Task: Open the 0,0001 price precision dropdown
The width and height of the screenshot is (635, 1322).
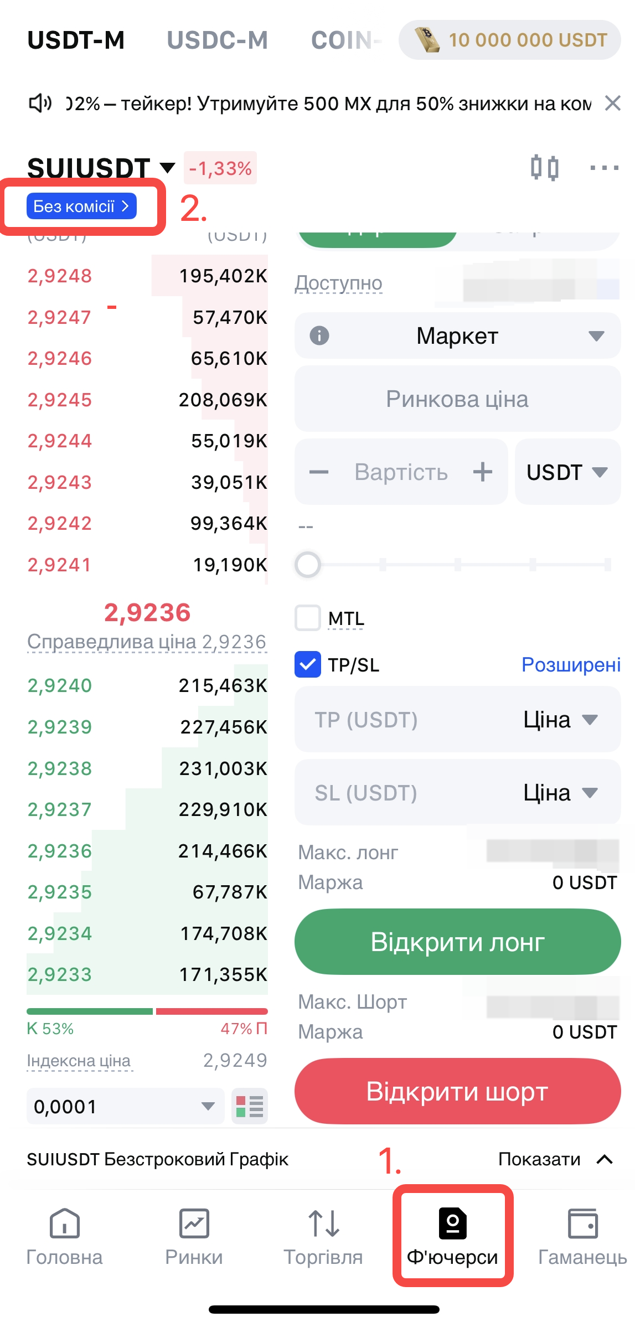Action: click(x=125, y=1106)
